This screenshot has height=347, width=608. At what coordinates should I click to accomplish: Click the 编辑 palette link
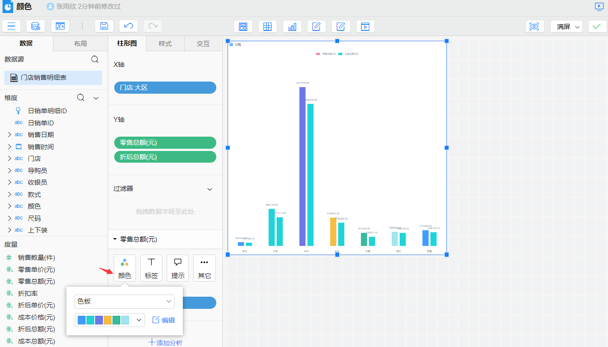pos(163,320)
